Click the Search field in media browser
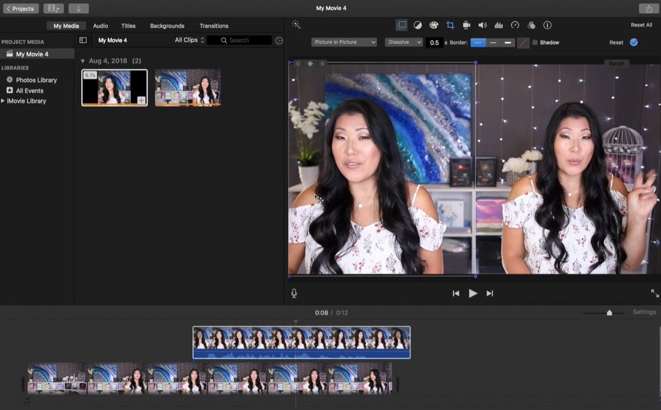Screen dimensions: 661x410 [x=239, y=40]
